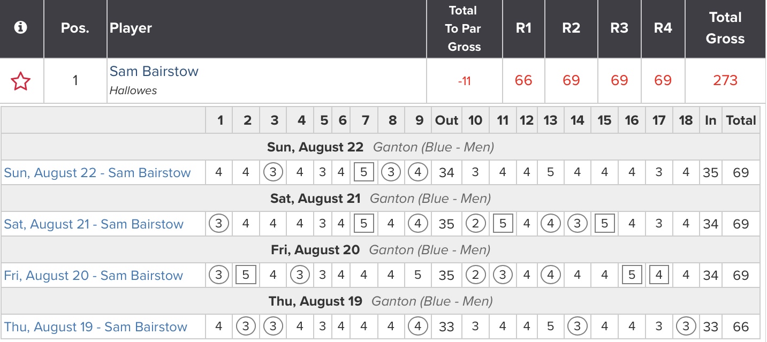The width and height of the screenshot is (767, 342).
Task: Open the Thu, August 19 round link
Action: [96, 327]
